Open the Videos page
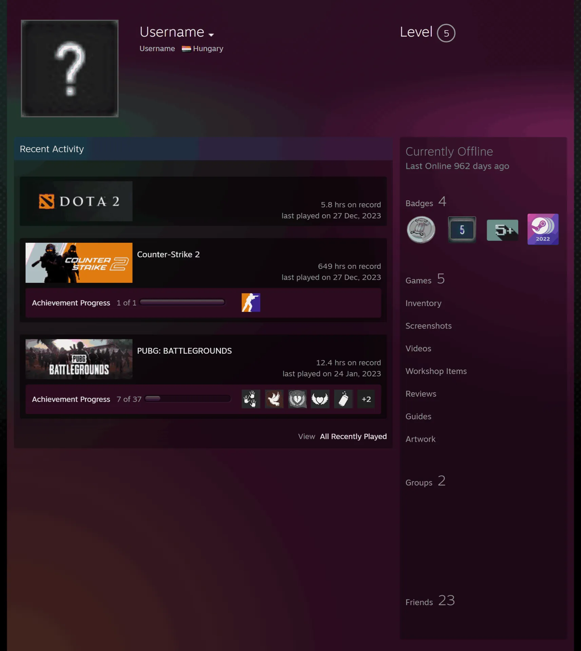 click(418, 349)
